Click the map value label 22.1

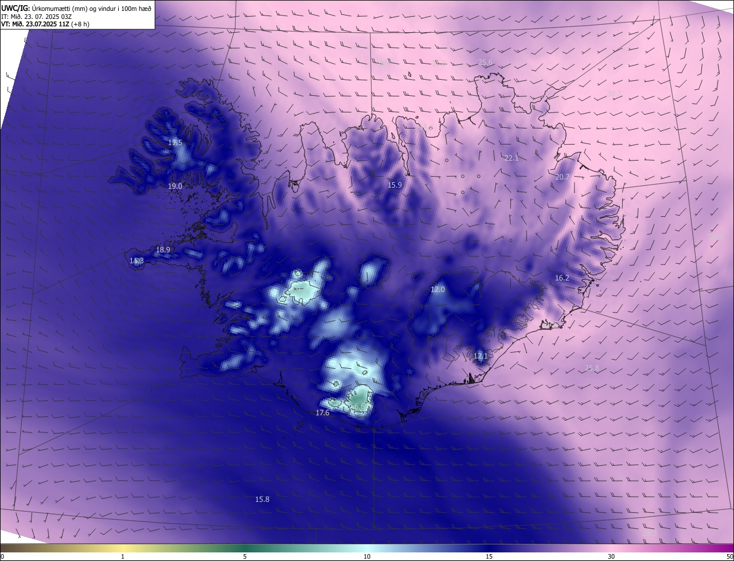click(511, 158)
